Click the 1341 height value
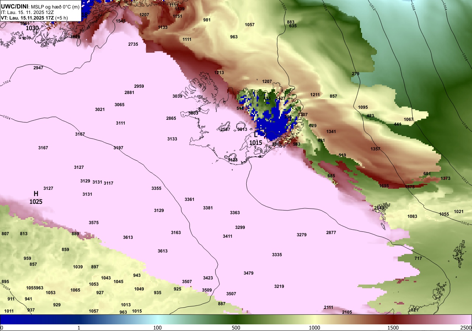 pyautogui.click(x=331, y=132)
